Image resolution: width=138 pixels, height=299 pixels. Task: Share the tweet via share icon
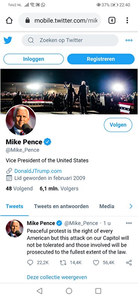[129, 263]
